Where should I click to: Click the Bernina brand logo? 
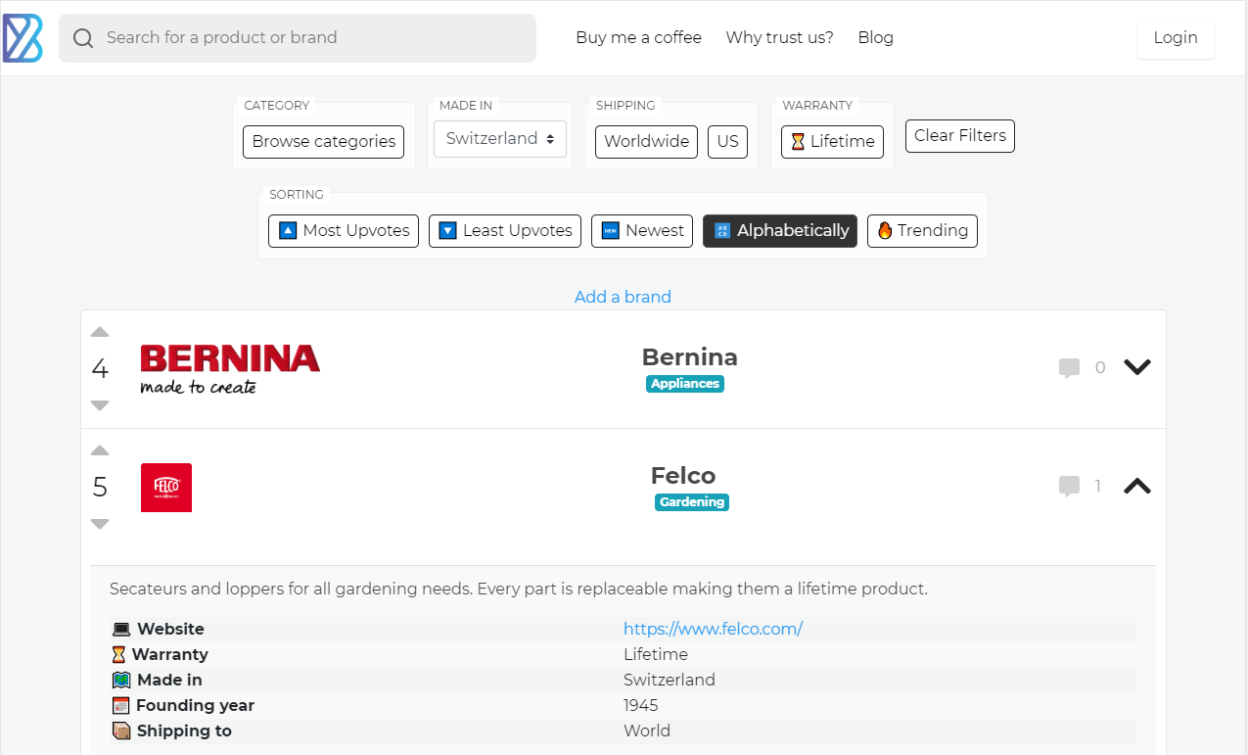230,369
